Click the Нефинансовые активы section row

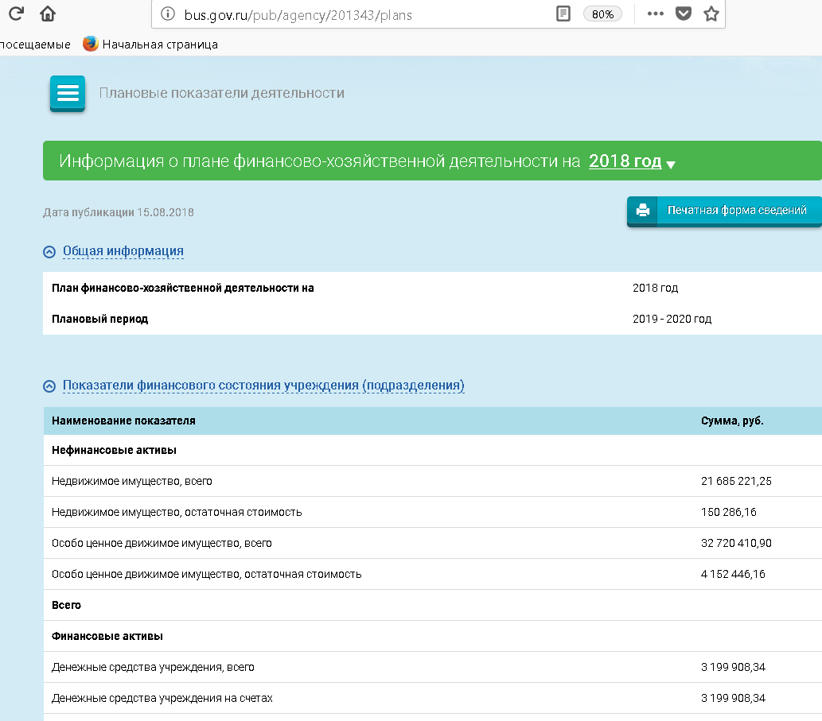pyautogui.click(x=433, y=450)
